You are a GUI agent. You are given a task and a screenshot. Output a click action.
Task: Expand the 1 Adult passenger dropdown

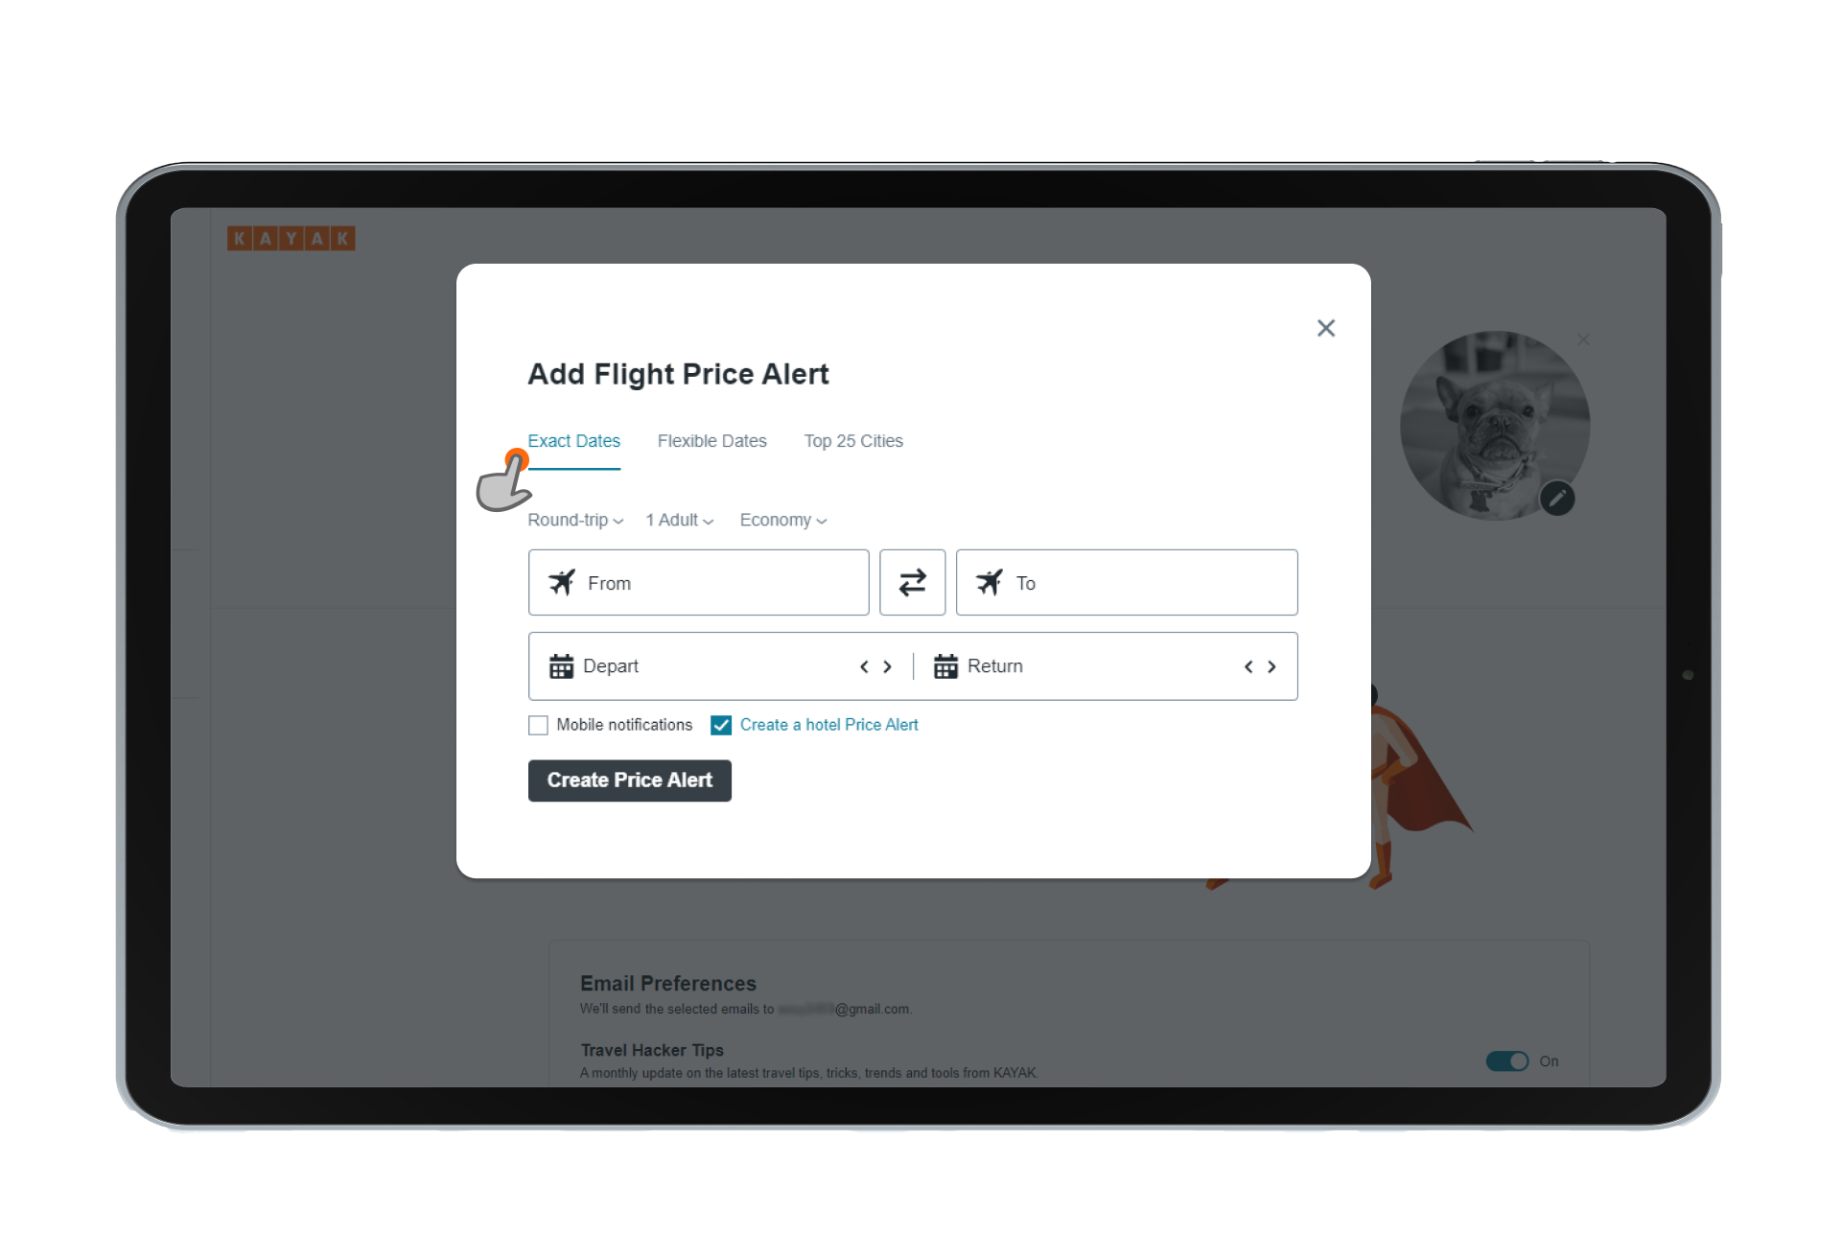click(679, 517)
